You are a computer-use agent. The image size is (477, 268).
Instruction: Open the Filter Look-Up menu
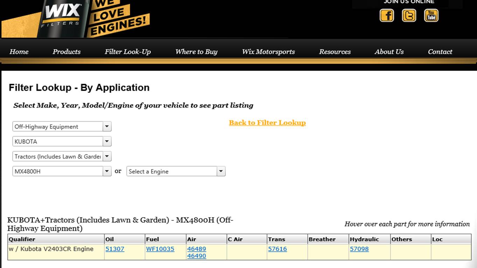128,51
